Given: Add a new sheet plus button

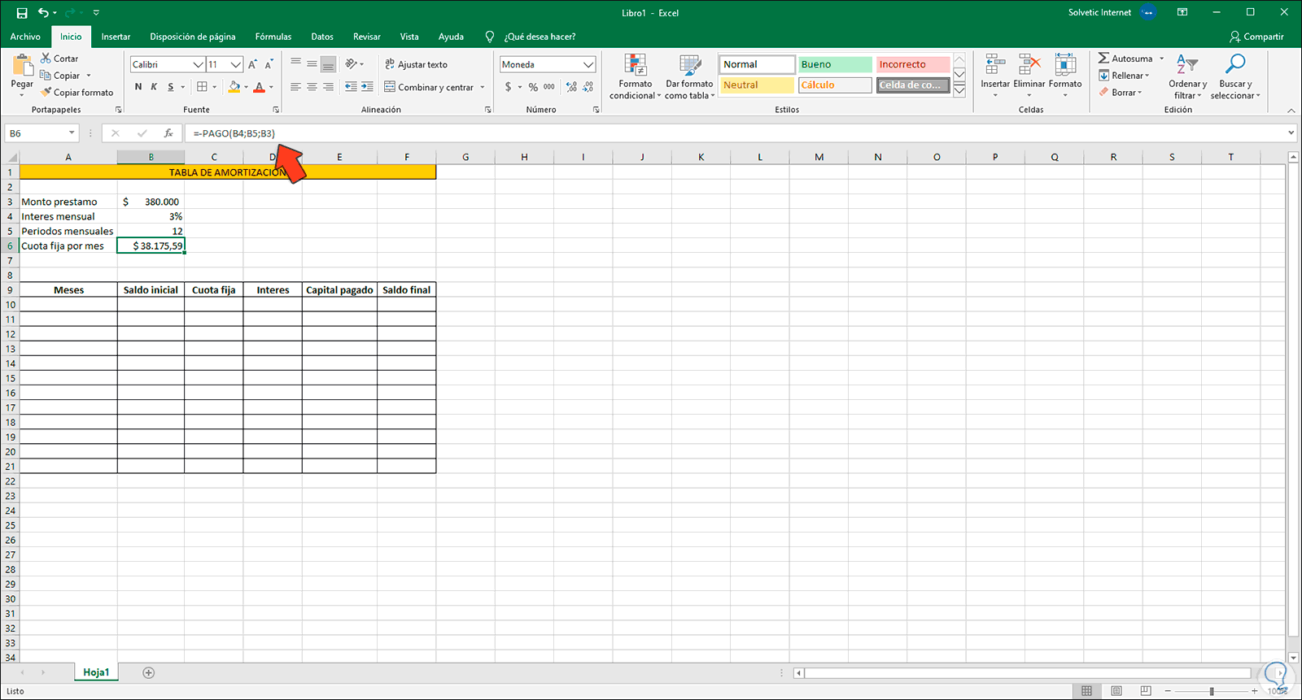Looking at the screenshot, I should click(x=148, y=672).
